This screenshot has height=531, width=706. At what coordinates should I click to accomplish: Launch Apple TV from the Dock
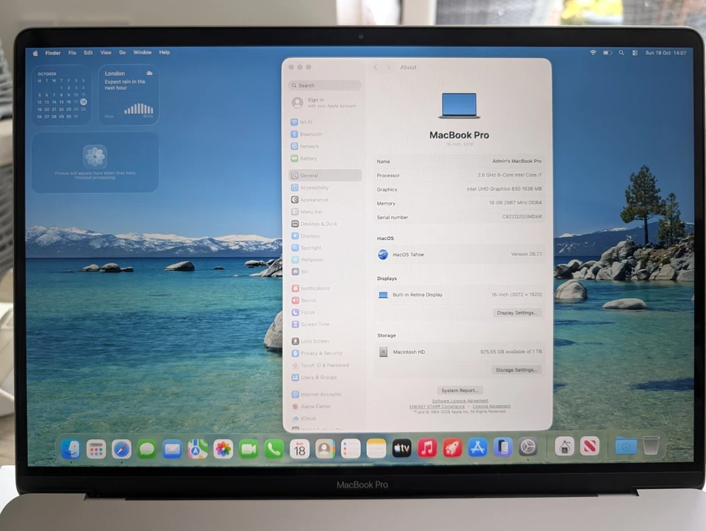[x=402, y=448]
